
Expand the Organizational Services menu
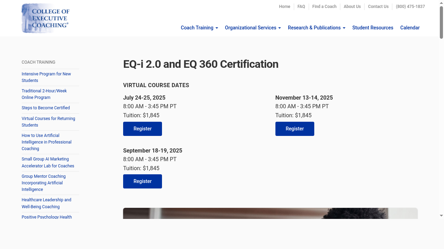(253, 28)
